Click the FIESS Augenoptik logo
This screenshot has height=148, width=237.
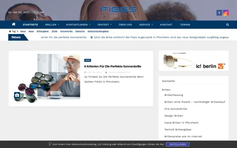(118, 10)
